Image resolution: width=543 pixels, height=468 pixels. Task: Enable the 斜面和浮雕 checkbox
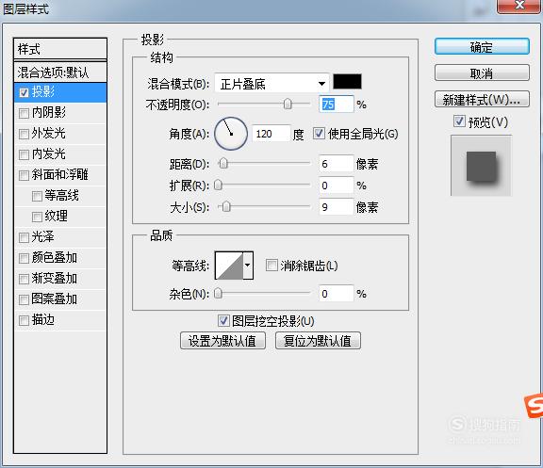[24, 175]
